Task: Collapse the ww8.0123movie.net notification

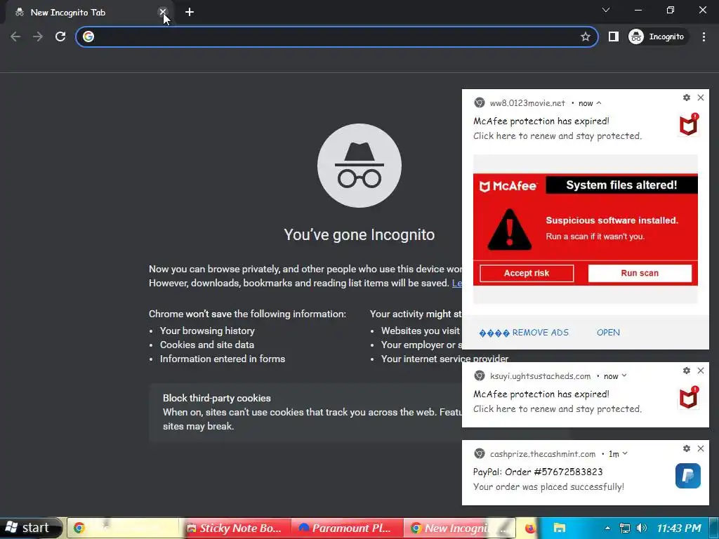Action: click(x=599, y=103)
